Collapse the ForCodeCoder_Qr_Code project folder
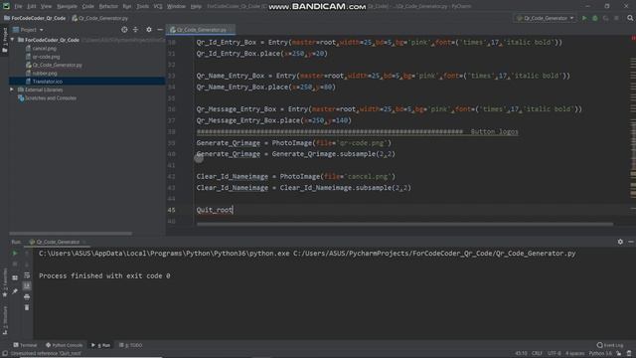The height and width of the screenshot is (358, 636). (x=13, y=40)
